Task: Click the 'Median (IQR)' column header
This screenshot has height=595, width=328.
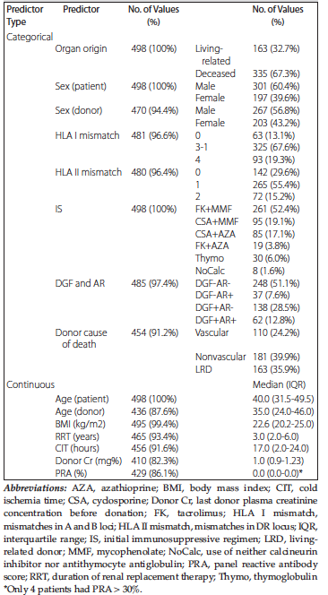Action: coord(276,384)
